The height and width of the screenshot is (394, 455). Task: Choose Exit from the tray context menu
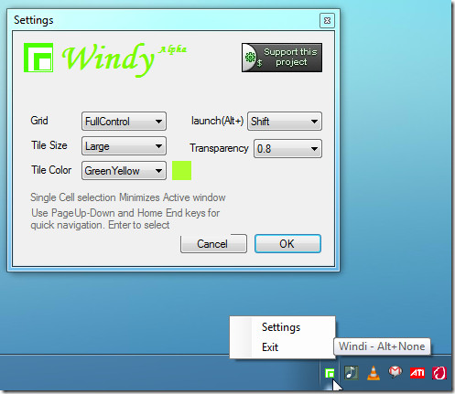270,347
